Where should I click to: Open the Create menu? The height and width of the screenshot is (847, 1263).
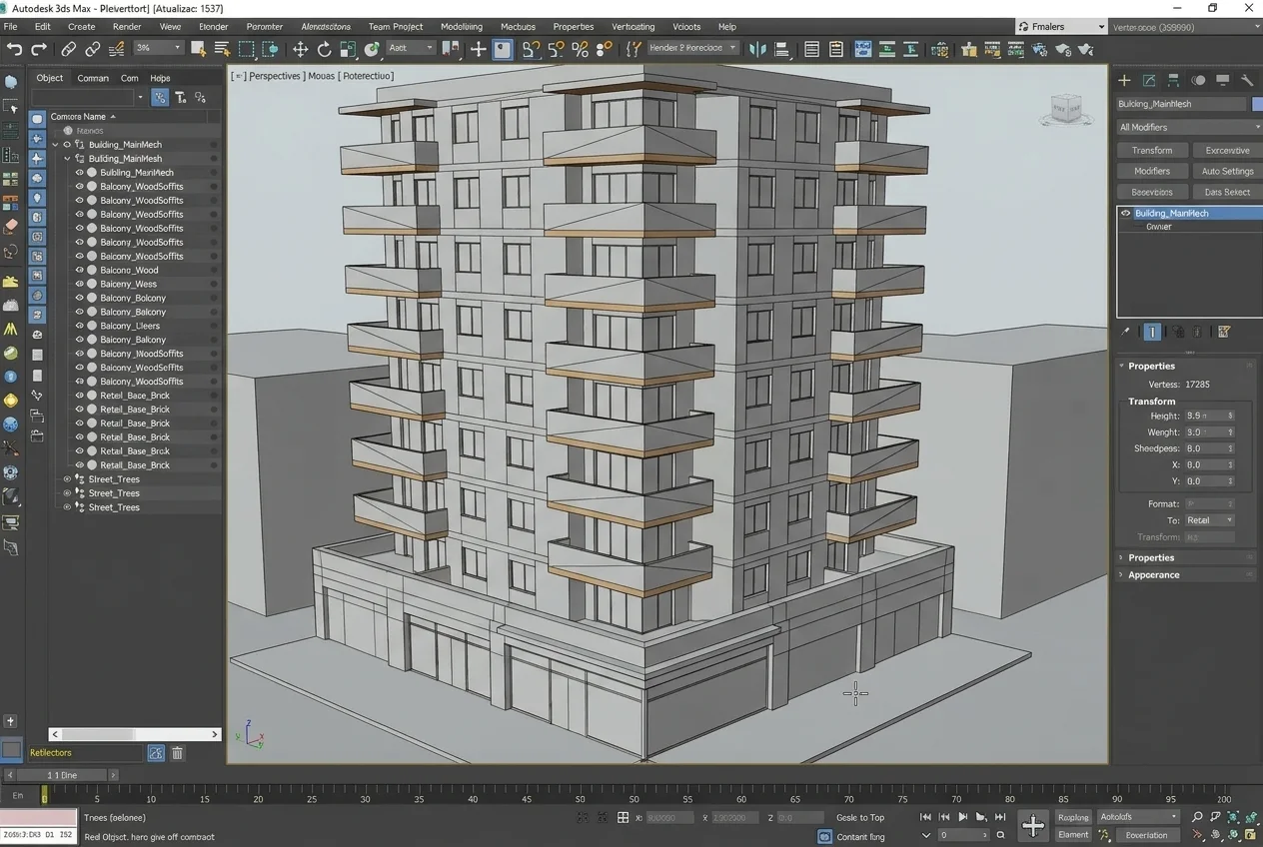(81, 27)
